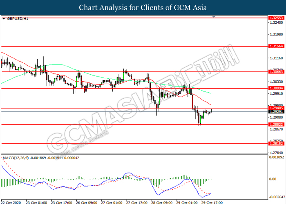
Task: Click the MACD 0.00 zero level label
Action: (x=273, y=179)
